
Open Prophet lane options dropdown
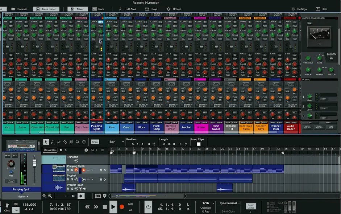(92, 180)
